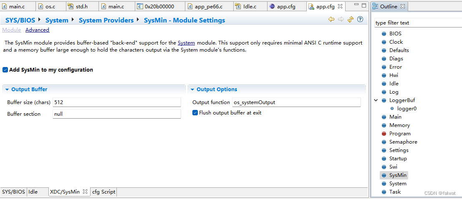Click the back navigation arrow icon

[x=331, y=20]
